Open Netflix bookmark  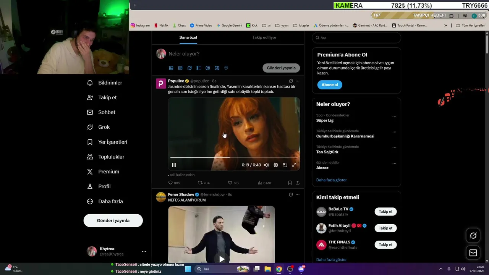point(161,26)
